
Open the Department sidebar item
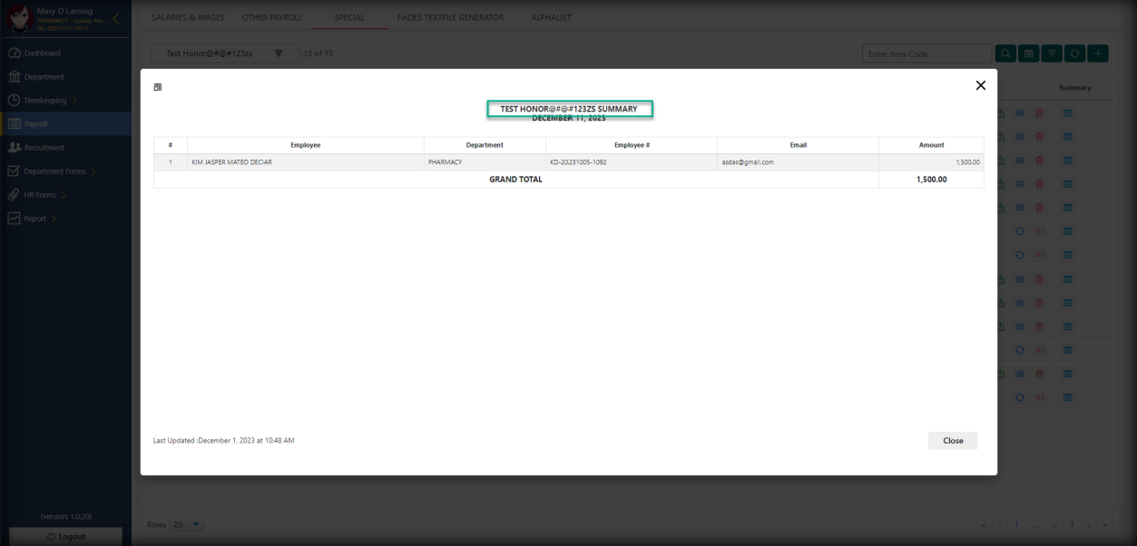pyautogui.click(x=44, y=77)
